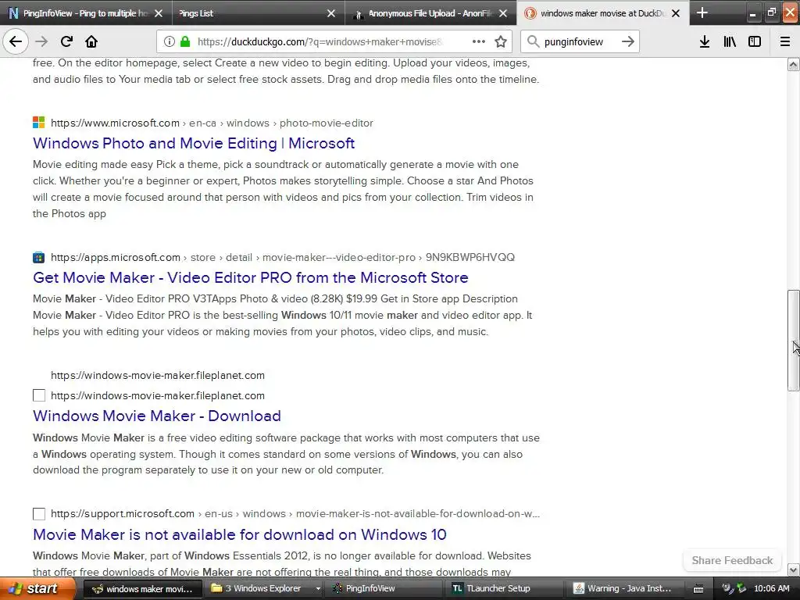Switch to PingInfoView in the taskbar
This screenshot has height=600, width=800.
pyautogui.click(x=385, y=589)
